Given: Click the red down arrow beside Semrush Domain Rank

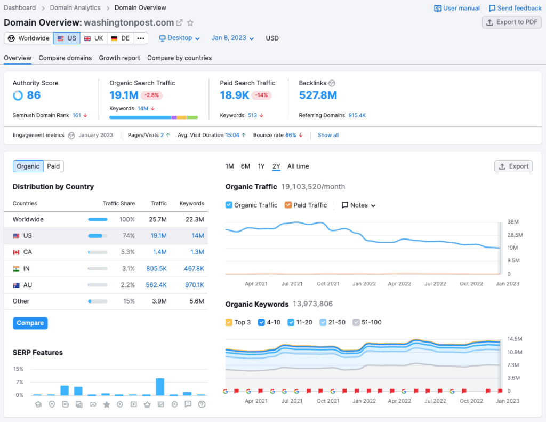Looking at the screenshot, I should (x=85, y=115).
